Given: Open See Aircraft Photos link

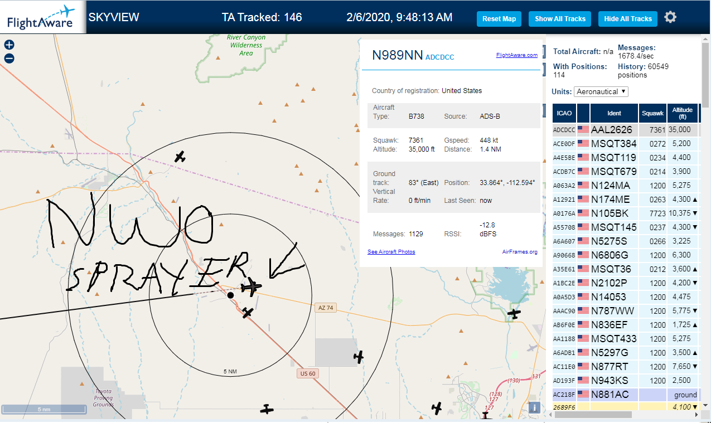Looking at the screenshot, I should click(391, 252).
